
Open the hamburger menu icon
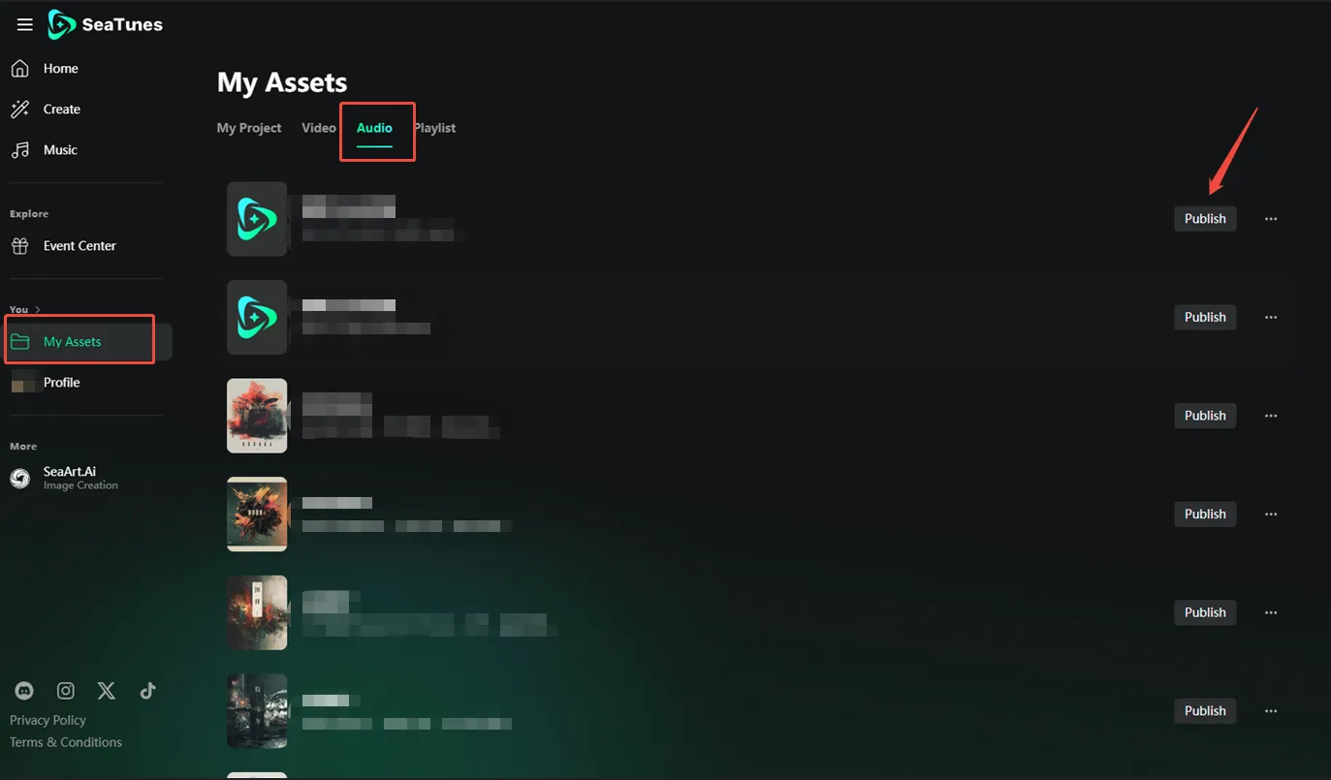click(x=25, y=25)
